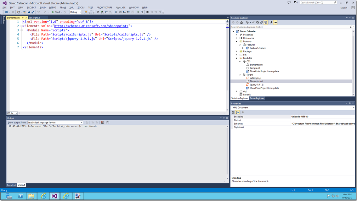Expand the obj folder node
Screen dimensions: 357x201
tap(236, 91)
